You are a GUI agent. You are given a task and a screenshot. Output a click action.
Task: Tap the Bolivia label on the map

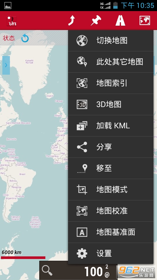[x=13, y=181]
